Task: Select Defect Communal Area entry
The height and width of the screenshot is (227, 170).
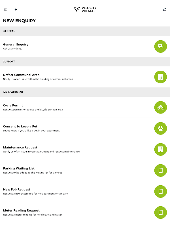Action: [x=21, y=75]
